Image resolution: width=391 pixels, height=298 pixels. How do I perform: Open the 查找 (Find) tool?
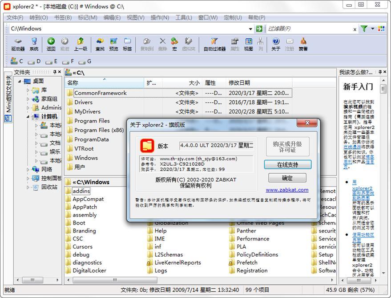101,45
